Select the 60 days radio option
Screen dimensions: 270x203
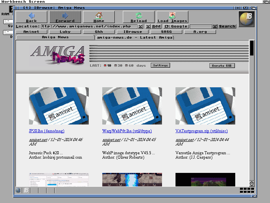(127, 65)
